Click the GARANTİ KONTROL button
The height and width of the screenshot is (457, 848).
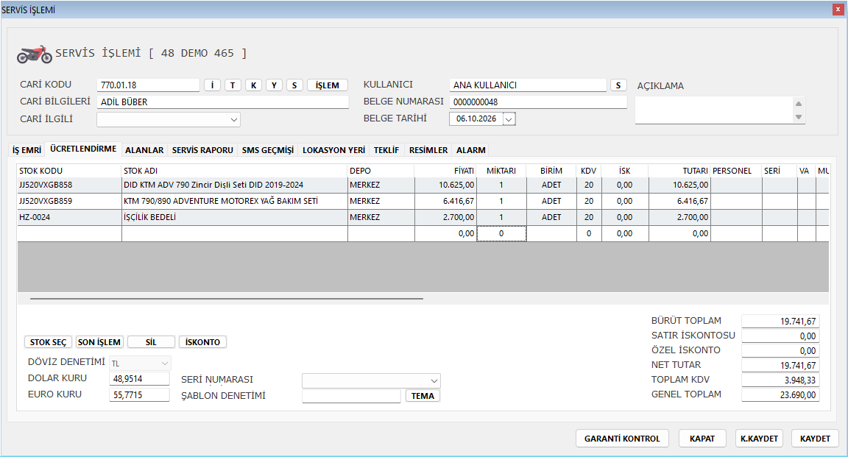(x=622, y=439)
